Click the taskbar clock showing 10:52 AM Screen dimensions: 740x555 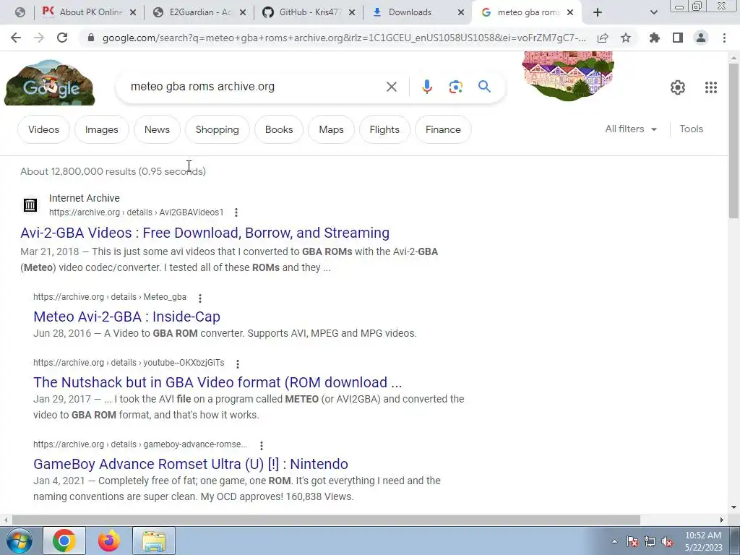703,541
